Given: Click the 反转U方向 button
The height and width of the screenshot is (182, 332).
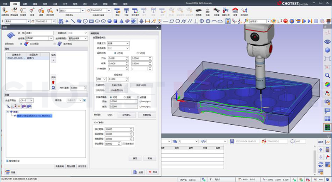Looking at the screenshot, I should [117, 85].
